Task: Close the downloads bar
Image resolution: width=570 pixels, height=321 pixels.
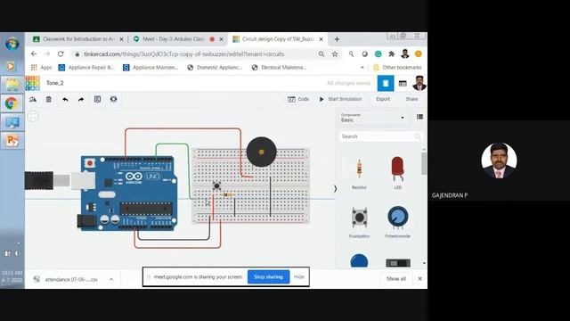Action: [x=419, y=279]
